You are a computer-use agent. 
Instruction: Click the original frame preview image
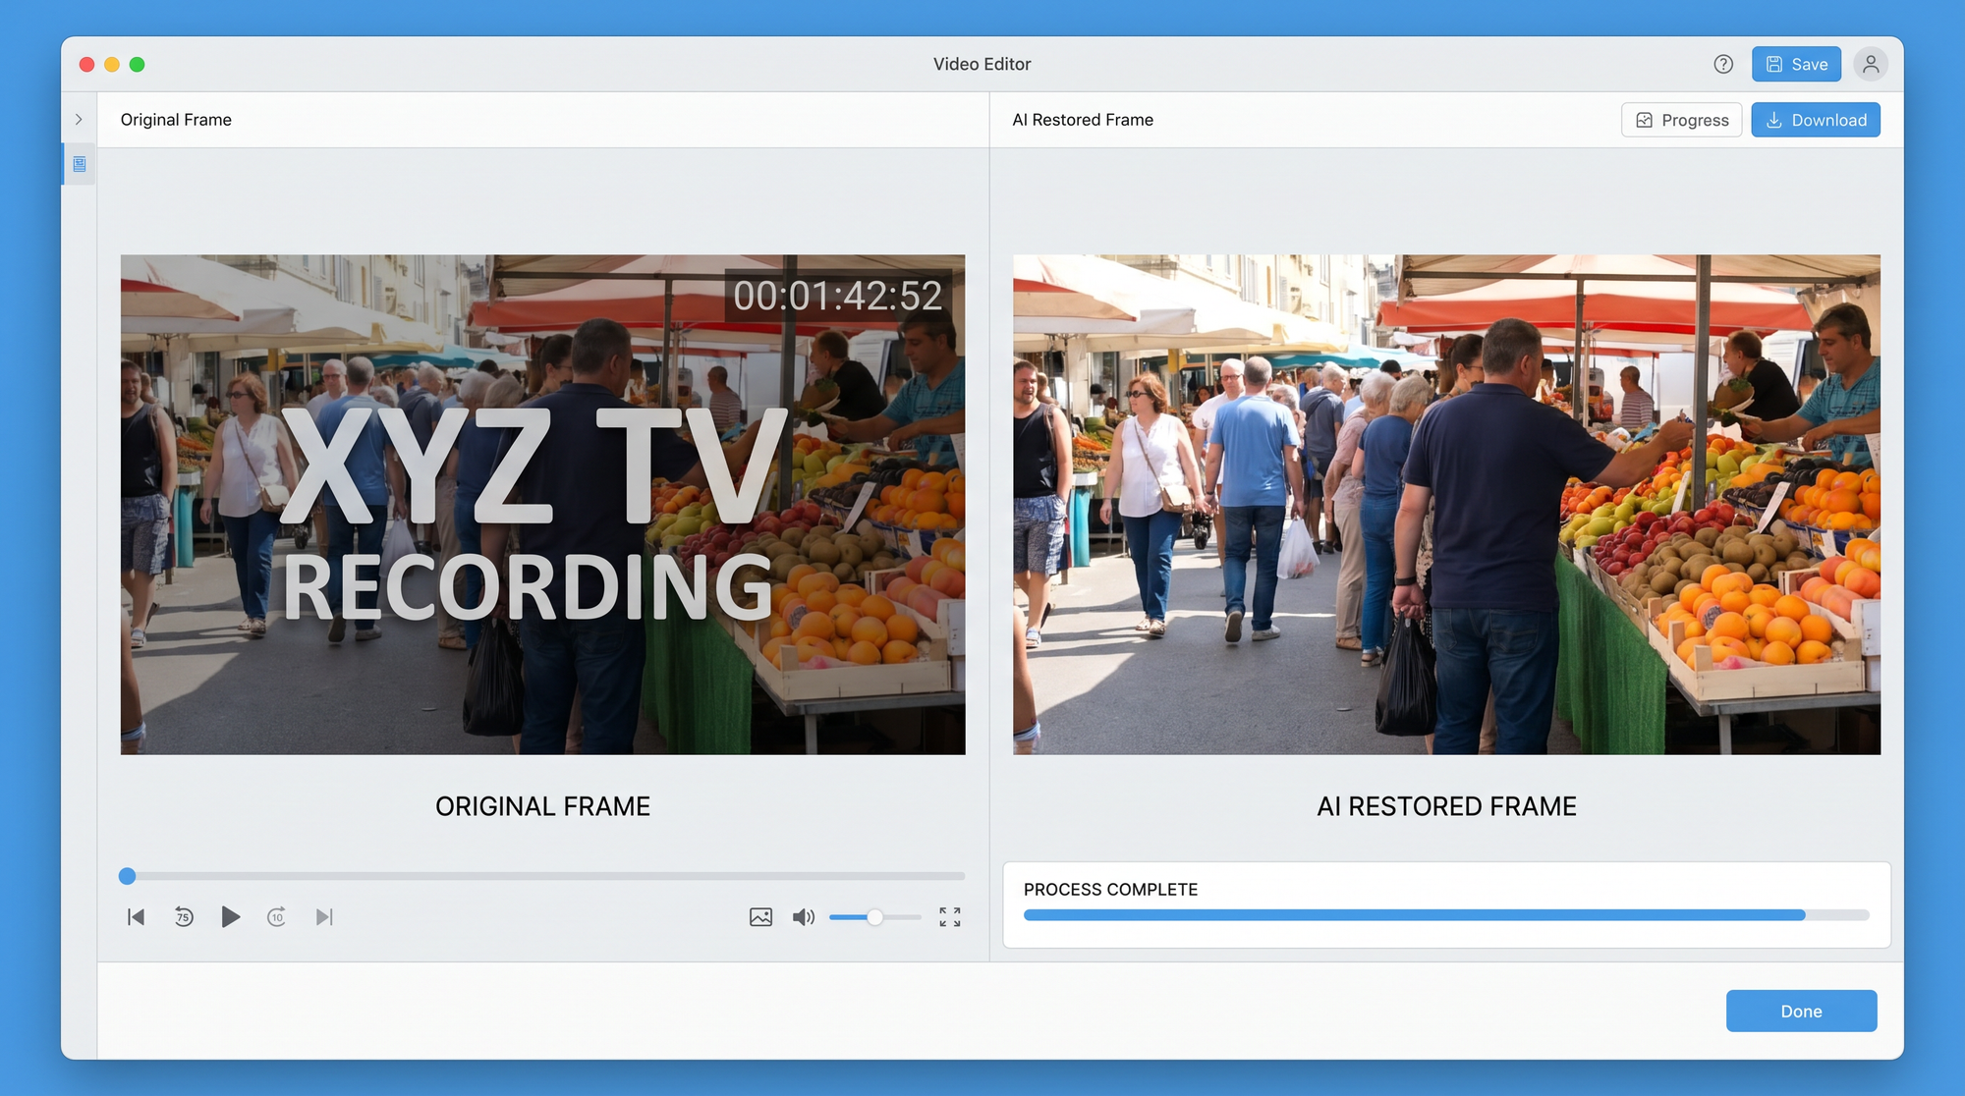click(x=542, y=505)
